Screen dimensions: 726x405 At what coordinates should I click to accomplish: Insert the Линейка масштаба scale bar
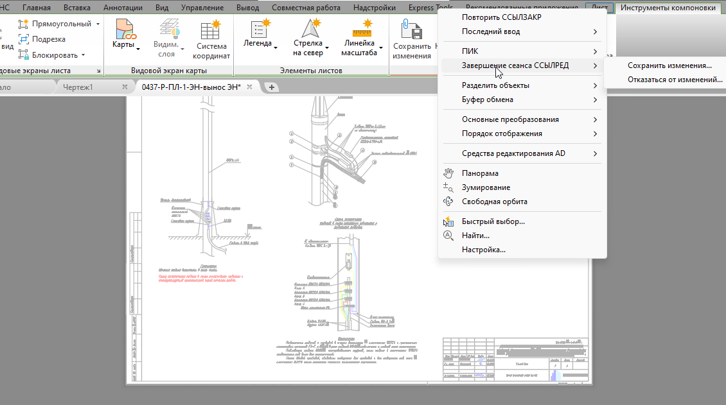(x=362, y=29)
